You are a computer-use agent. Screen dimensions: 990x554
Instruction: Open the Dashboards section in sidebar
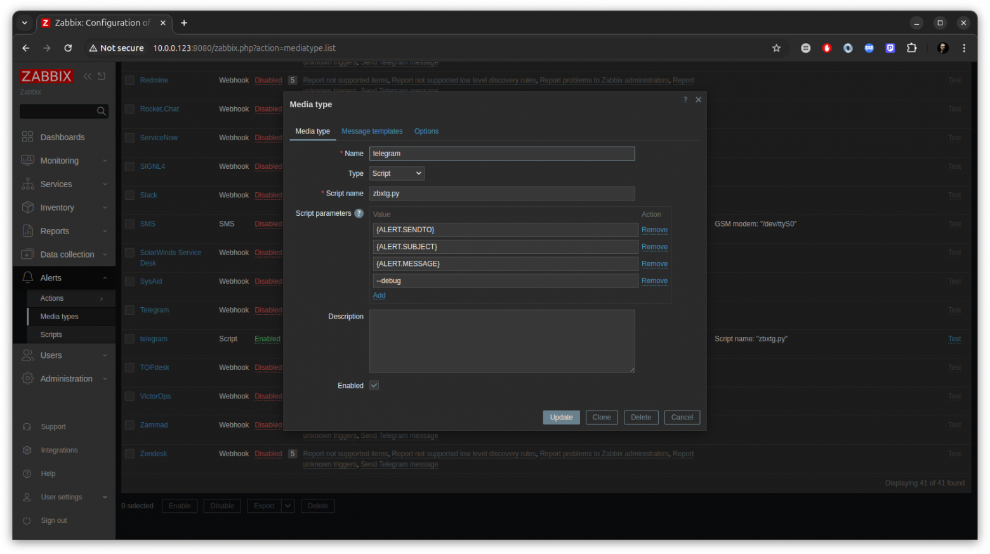(28, 136)
